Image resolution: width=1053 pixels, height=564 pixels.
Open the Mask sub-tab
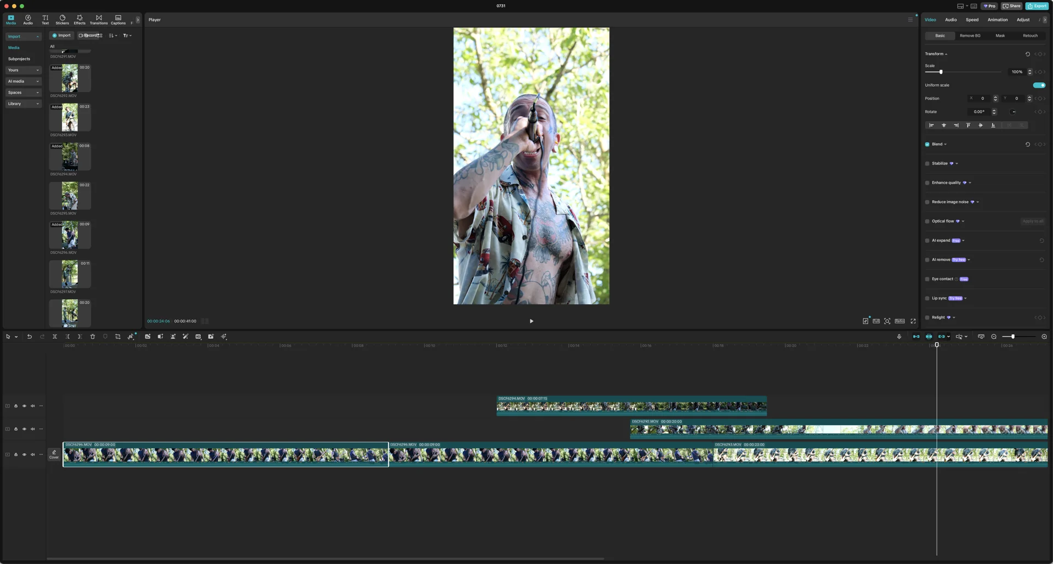click(x=1000, y=36)
